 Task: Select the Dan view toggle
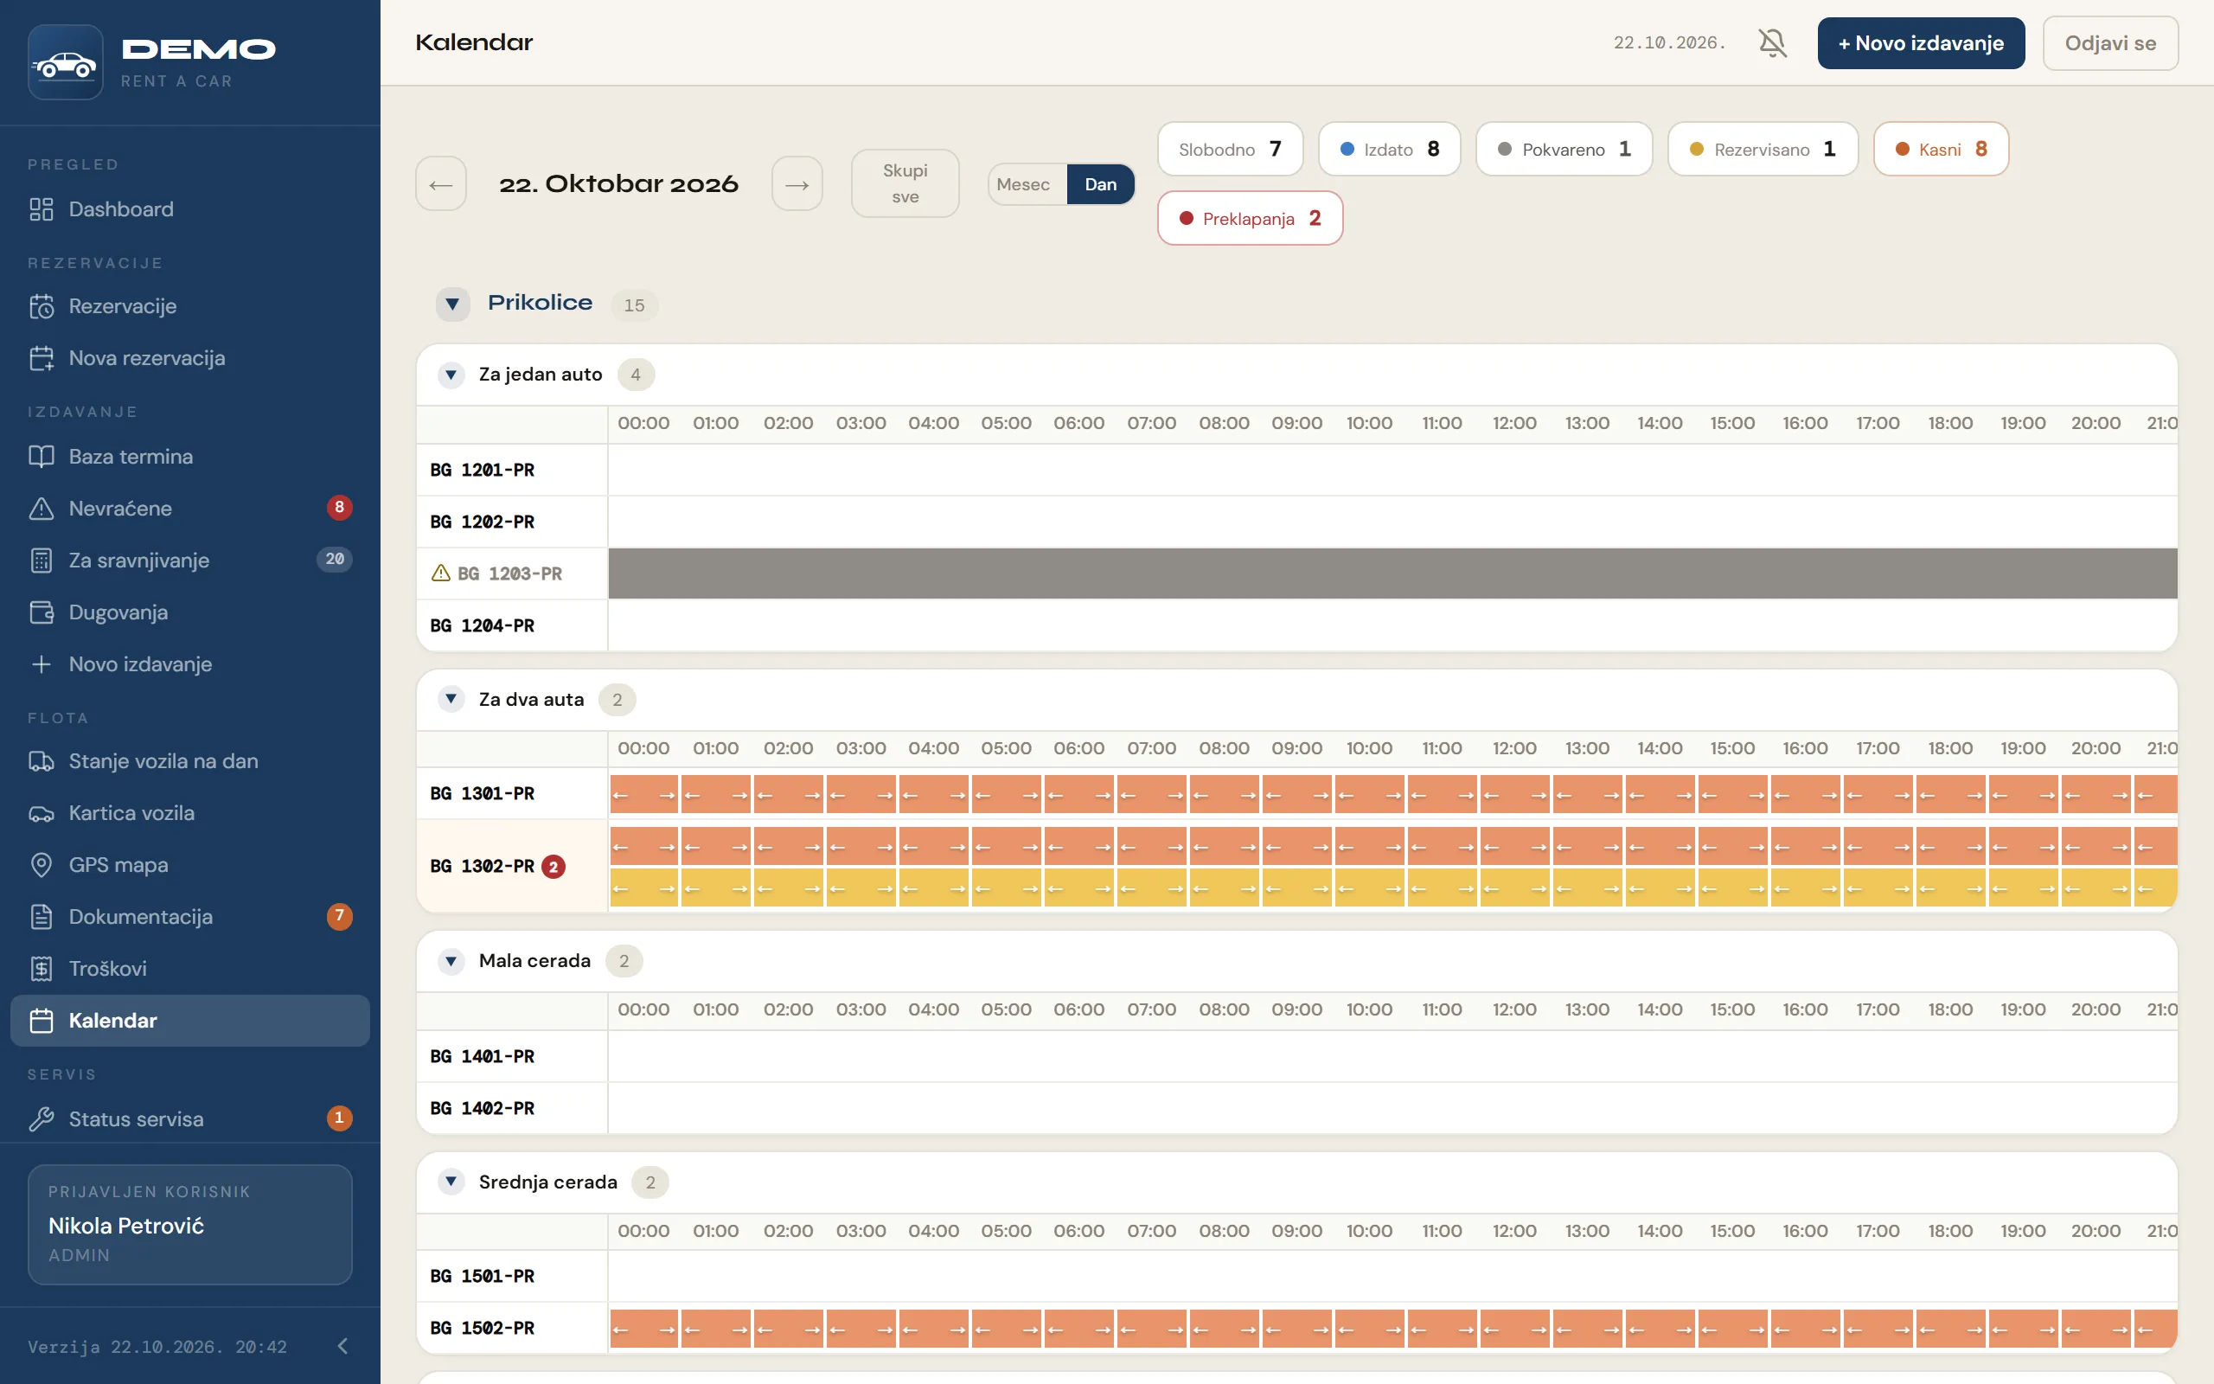(x=1101, y=184)
